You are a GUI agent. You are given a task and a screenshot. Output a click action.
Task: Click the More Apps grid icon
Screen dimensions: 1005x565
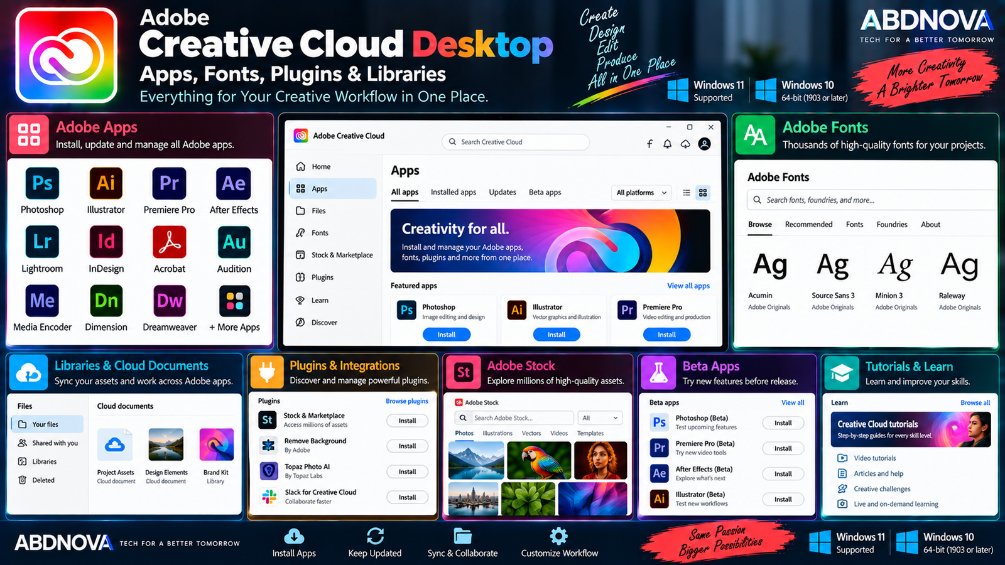234,301
